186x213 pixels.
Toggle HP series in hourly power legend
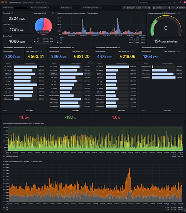[x=61, y=42]
